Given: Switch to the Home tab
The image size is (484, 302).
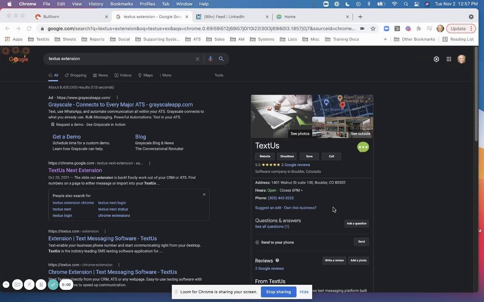Looking at the screenshot, I should pyautogui.click(x=312, y=17).
